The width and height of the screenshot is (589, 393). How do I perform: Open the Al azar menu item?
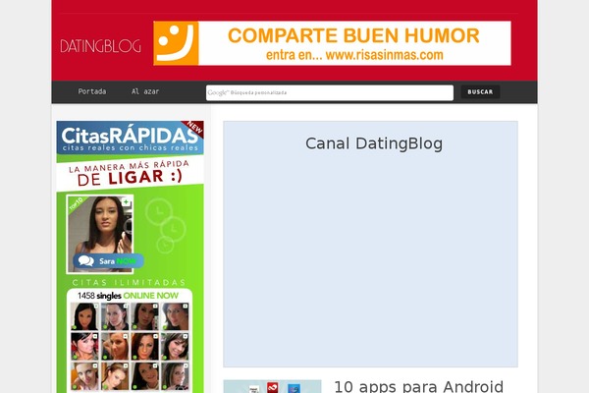coord(145,91)
